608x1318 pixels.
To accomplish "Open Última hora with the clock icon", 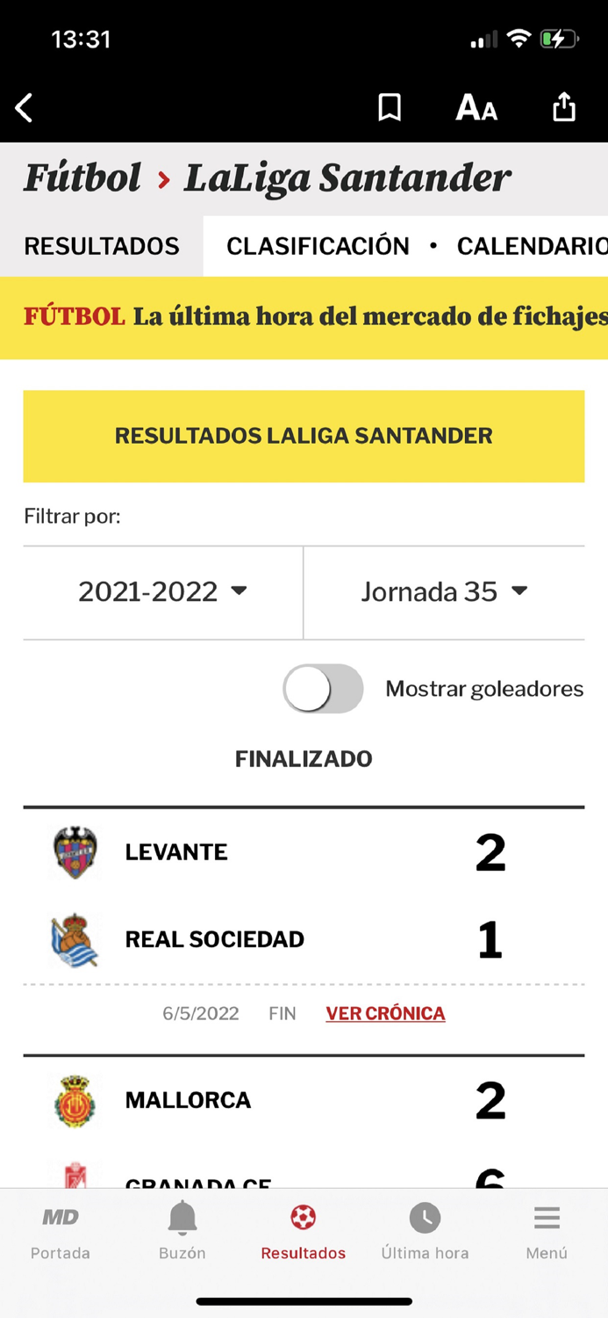I will click(425, 1220).
